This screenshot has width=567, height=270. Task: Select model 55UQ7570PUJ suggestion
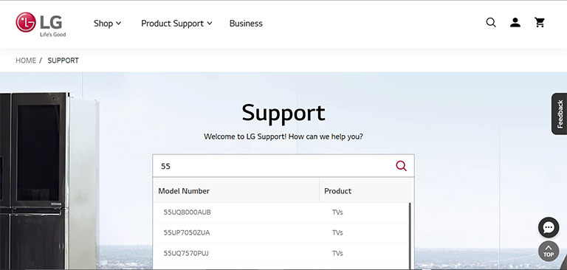(281, 253)
